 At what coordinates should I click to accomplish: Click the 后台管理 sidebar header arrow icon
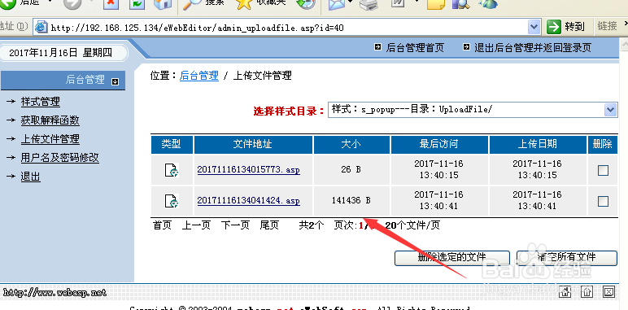(x=115, y=81)
